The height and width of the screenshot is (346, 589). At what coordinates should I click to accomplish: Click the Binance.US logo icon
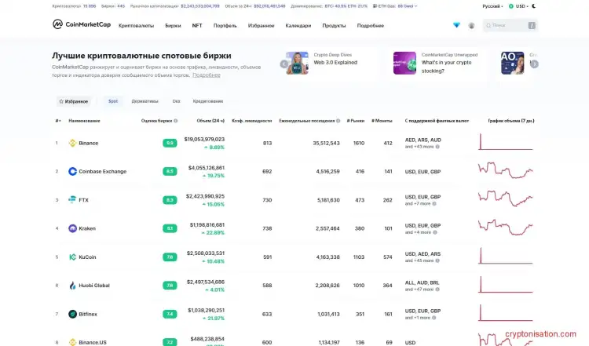[72, 342]
